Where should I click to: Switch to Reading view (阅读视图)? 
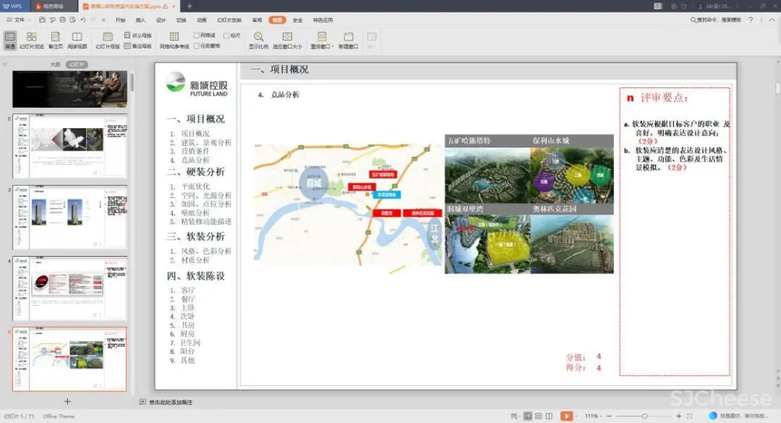pyautogui.click(x=77, y=40)
